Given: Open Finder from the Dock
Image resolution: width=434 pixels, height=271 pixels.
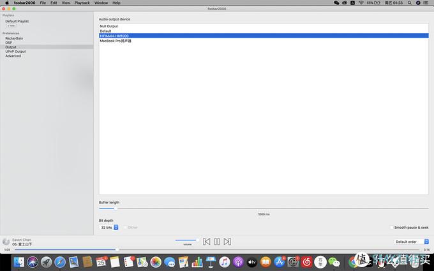Looking at the screenshot, I should 19,261.
